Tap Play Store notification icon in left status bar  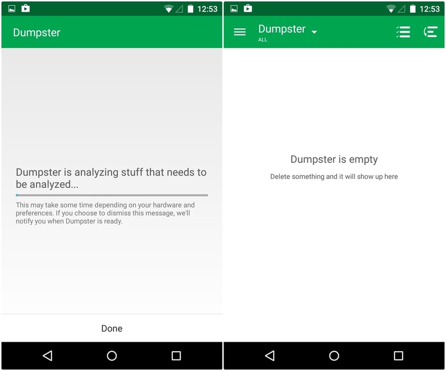click(x=26, y=8)
